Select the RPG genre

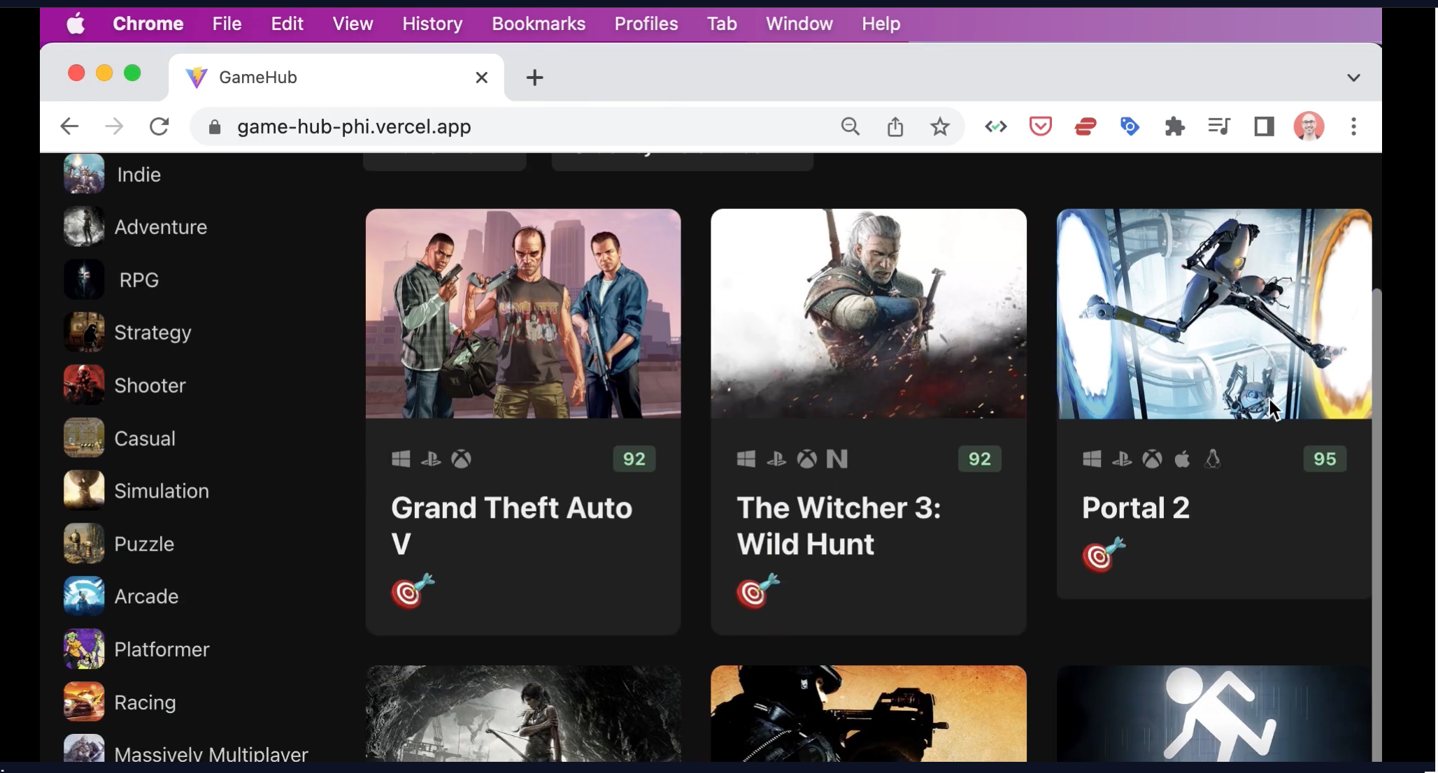point(138,280)
